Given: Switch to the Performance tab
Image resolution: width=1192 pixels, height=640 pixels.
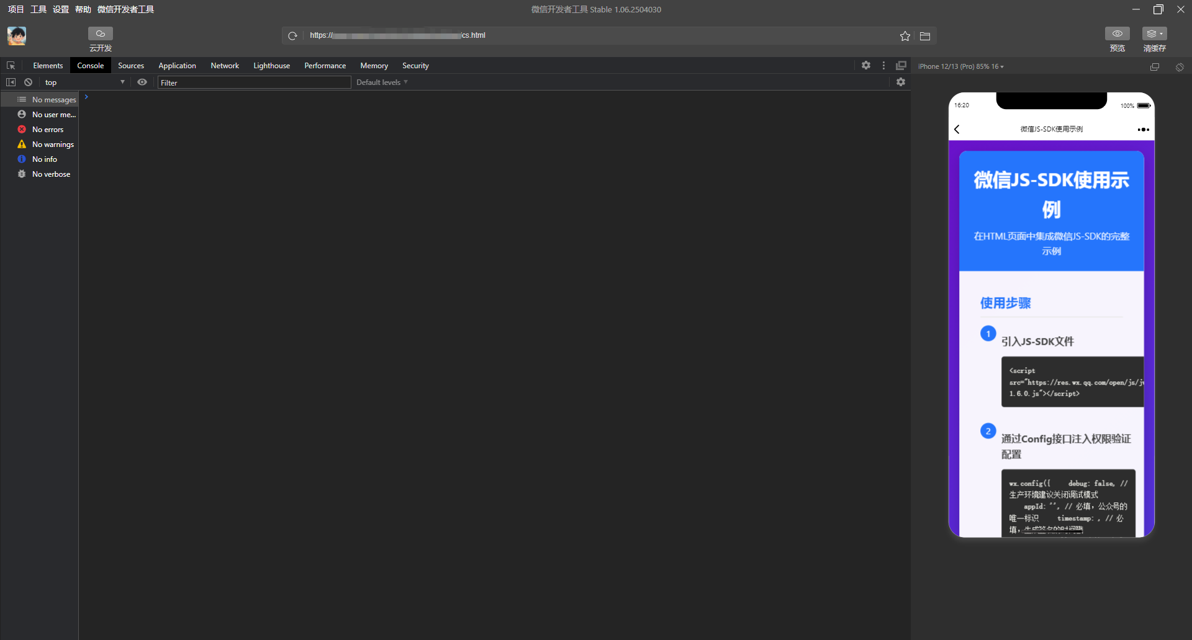Looking at the screenshot, I should [325, 66].
